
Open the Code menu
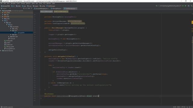click(18, 3)
